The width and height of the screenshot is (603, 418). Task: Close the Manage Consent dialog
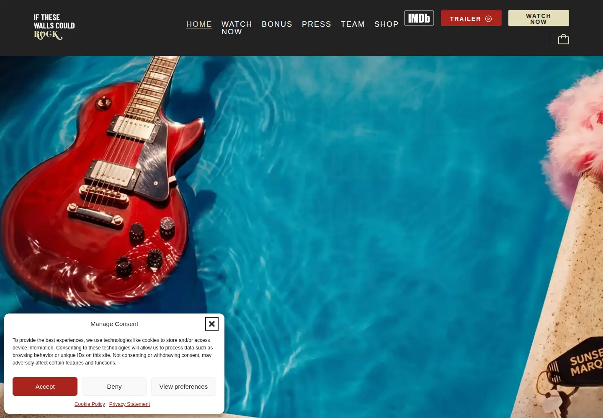pos(212,324)
